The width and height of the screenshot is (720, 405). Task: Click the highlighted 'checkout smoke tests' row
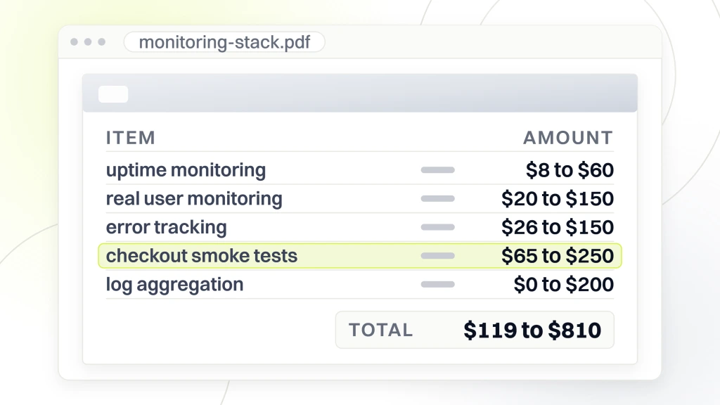point(359,256)
